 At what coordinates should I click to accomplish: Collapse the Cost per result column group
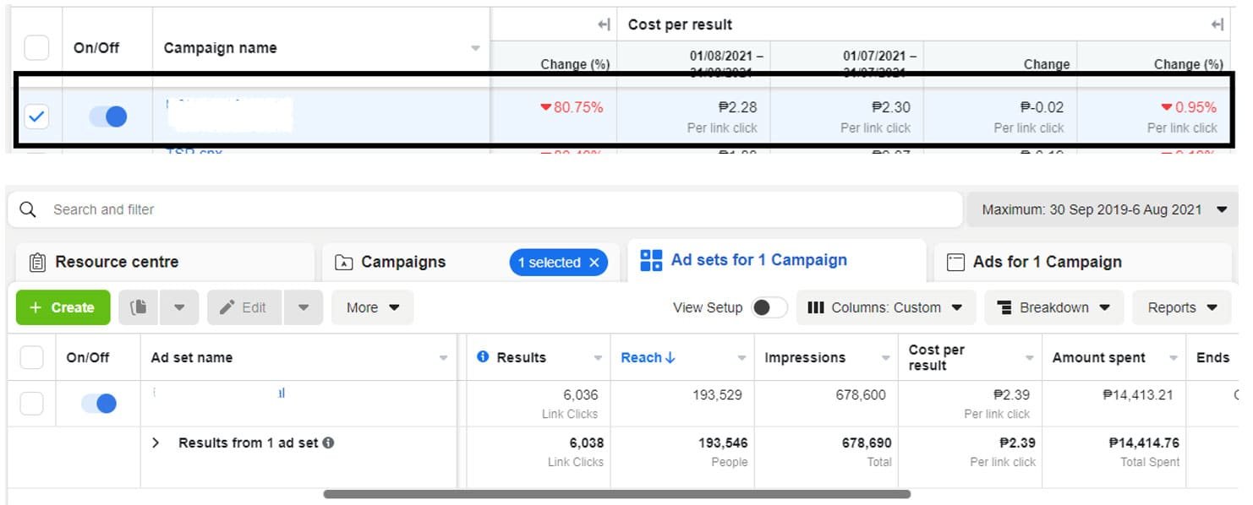[x=1217, y=24]
